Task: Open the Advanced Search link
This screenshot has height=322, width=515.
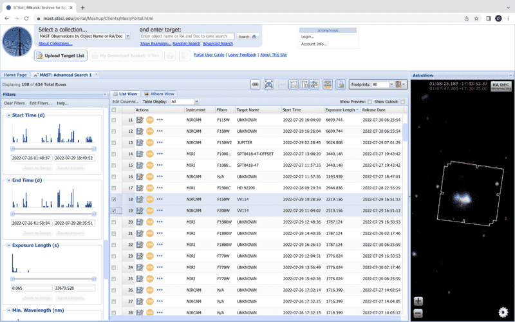Action: click(x=218, y=43)
